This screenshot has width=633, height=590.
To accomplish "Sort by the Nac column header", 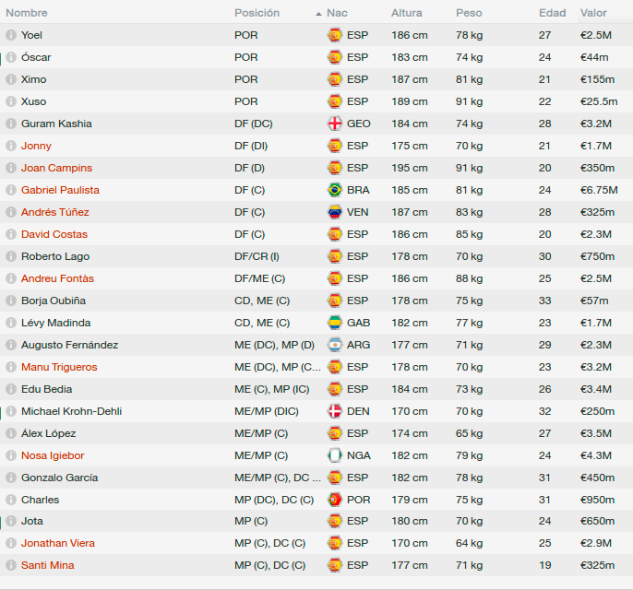I will (x=337, y=13).
